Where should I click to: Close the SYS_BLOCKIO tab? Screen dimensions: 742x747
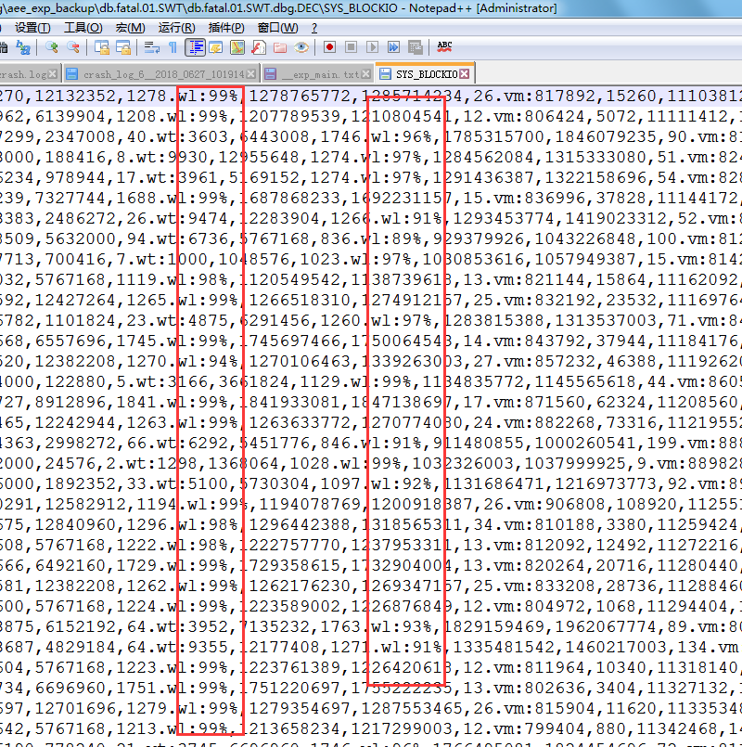pos(465,74)
